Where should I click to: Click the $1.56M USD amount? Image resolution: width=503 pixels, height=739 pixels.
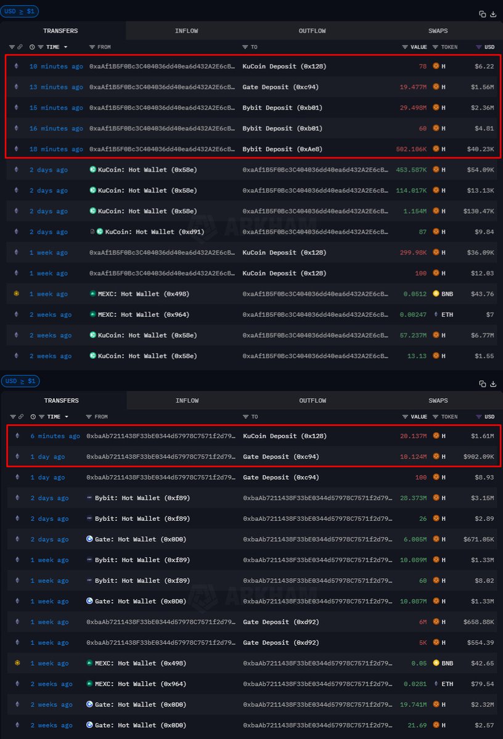click(x=482, y=87)
